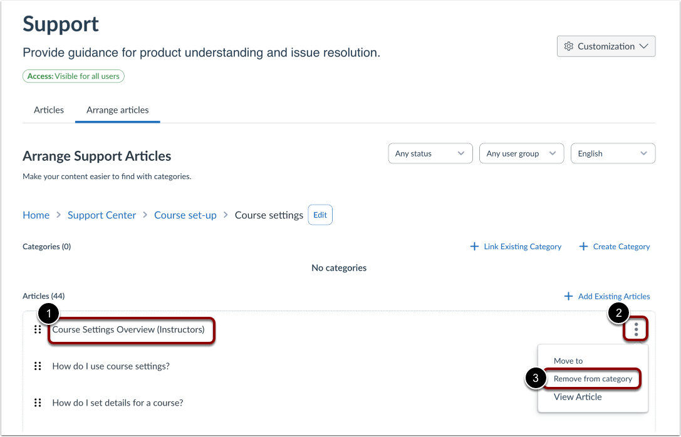Click the Edit button next to Course settings
Viewport: 681px width, 437px height.
[x=320, y=215]
